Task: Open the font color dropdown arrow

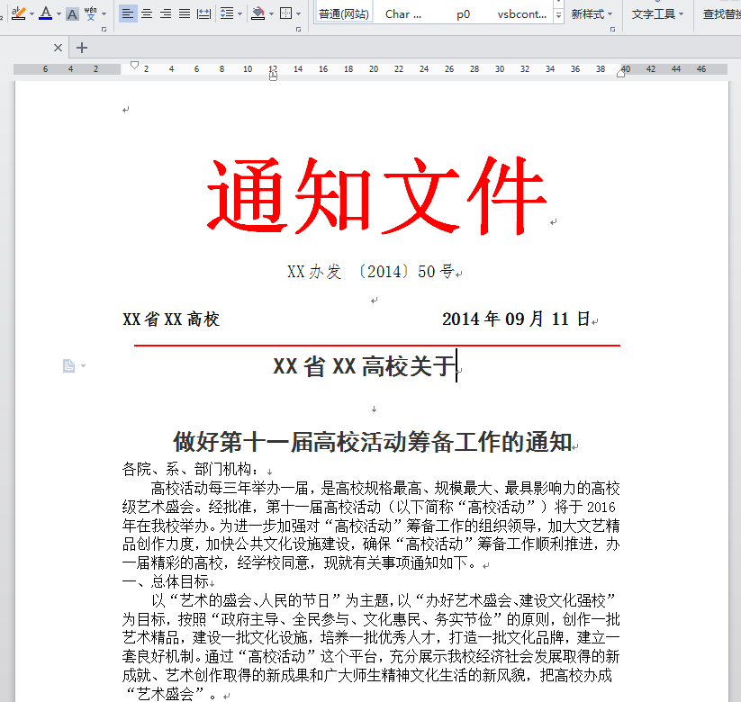Action: [x=59, y=14]
